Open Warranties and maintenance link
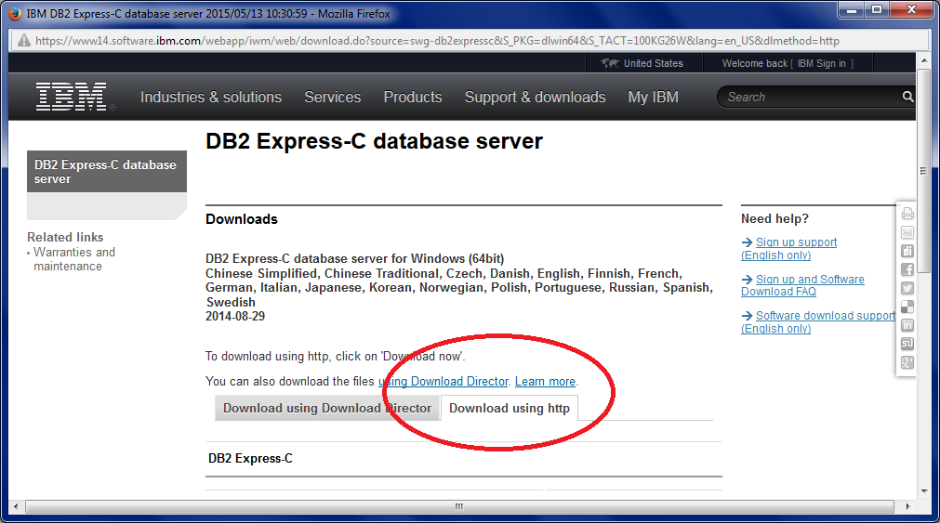The height and width of the screenshot is (523, 940). 74,259
